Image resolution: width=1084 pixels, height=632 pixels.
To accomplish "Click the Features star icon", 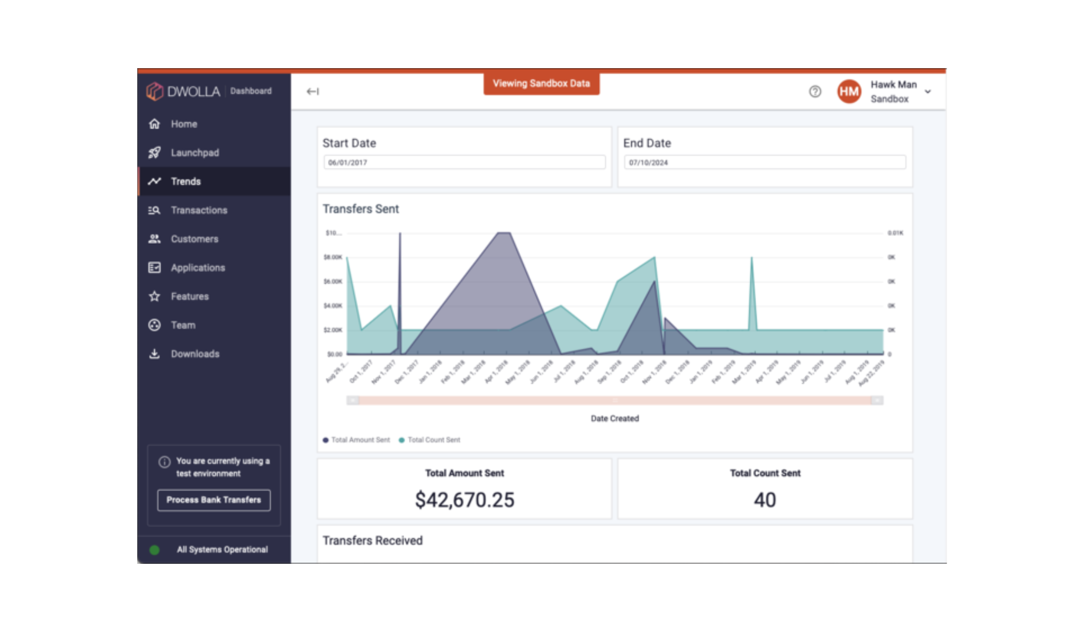I will (x=154, y=296).
